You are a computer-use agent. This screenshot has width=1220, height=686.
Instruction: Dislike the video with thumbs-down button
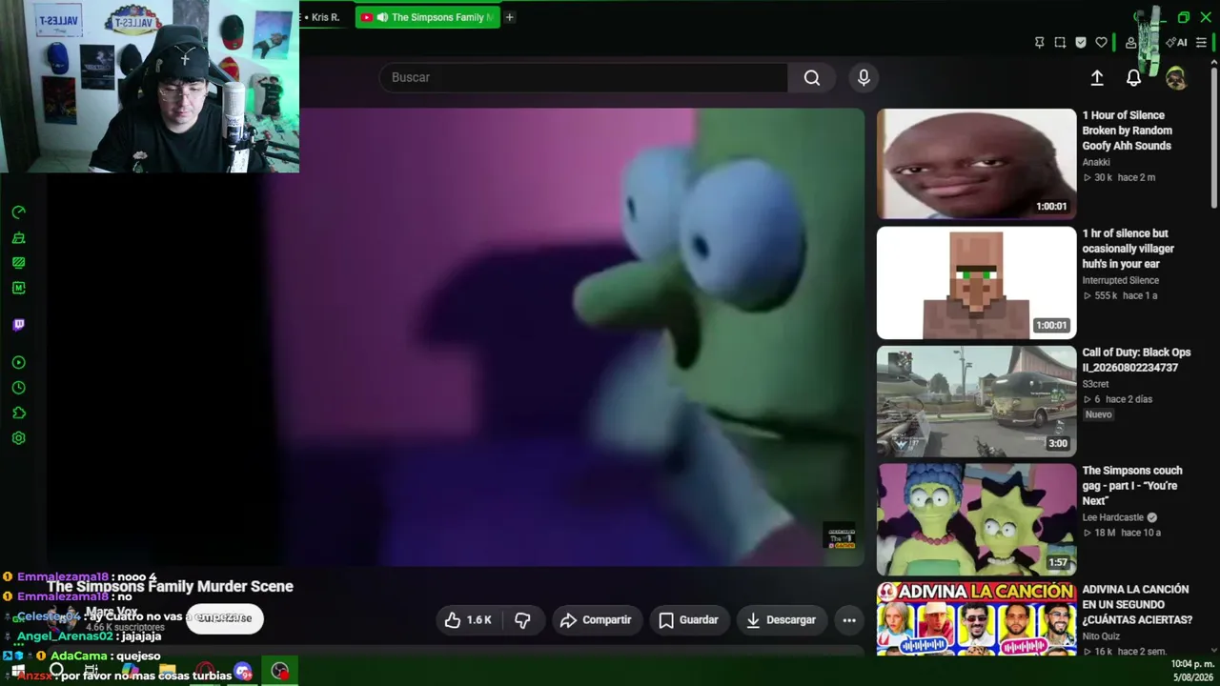pyautogui.click(x=522, y=620)
